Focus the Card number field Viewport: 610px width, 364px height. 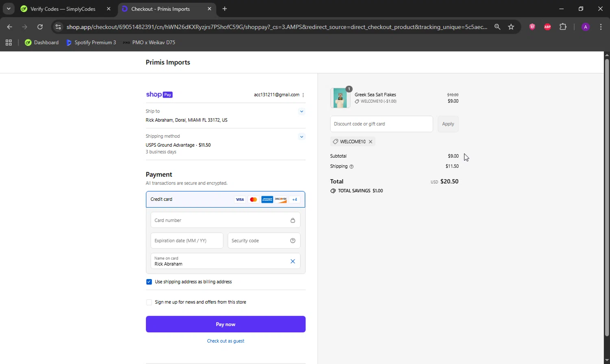click(226, 220)
